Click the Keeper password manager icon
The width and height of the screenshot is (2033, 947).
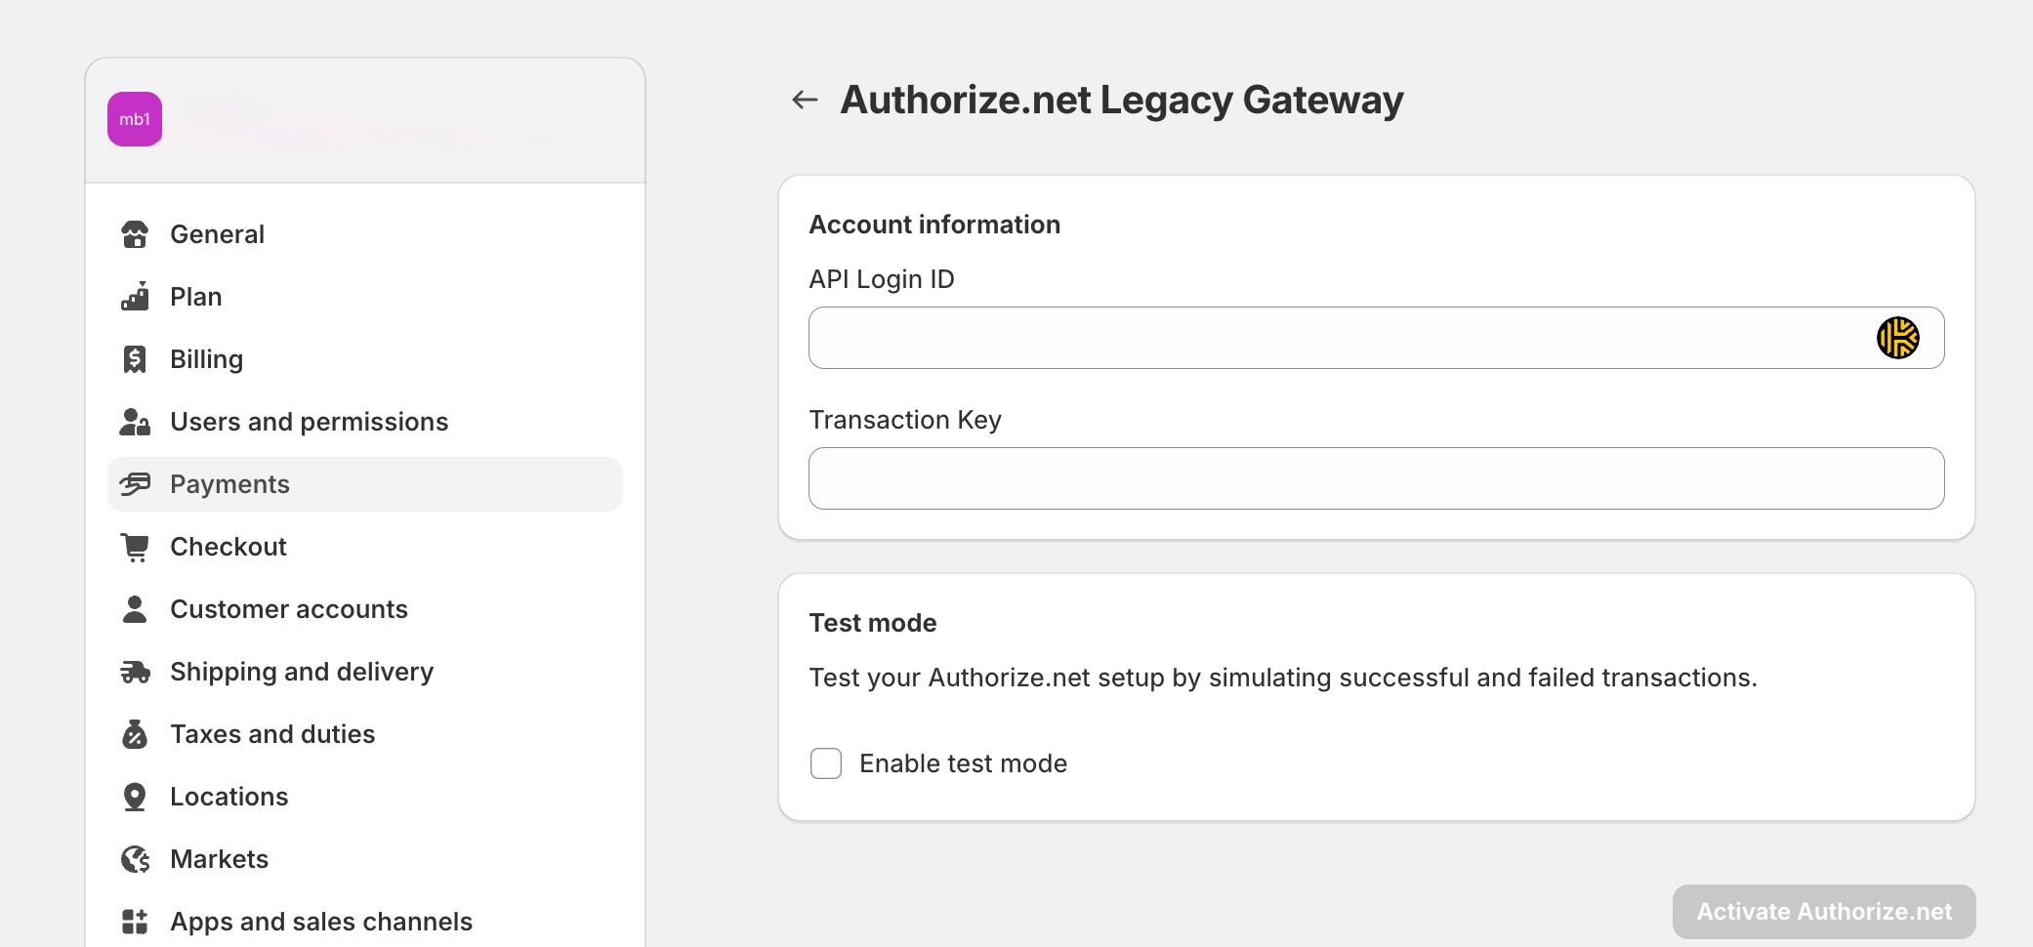click(x=1897, y=338)
